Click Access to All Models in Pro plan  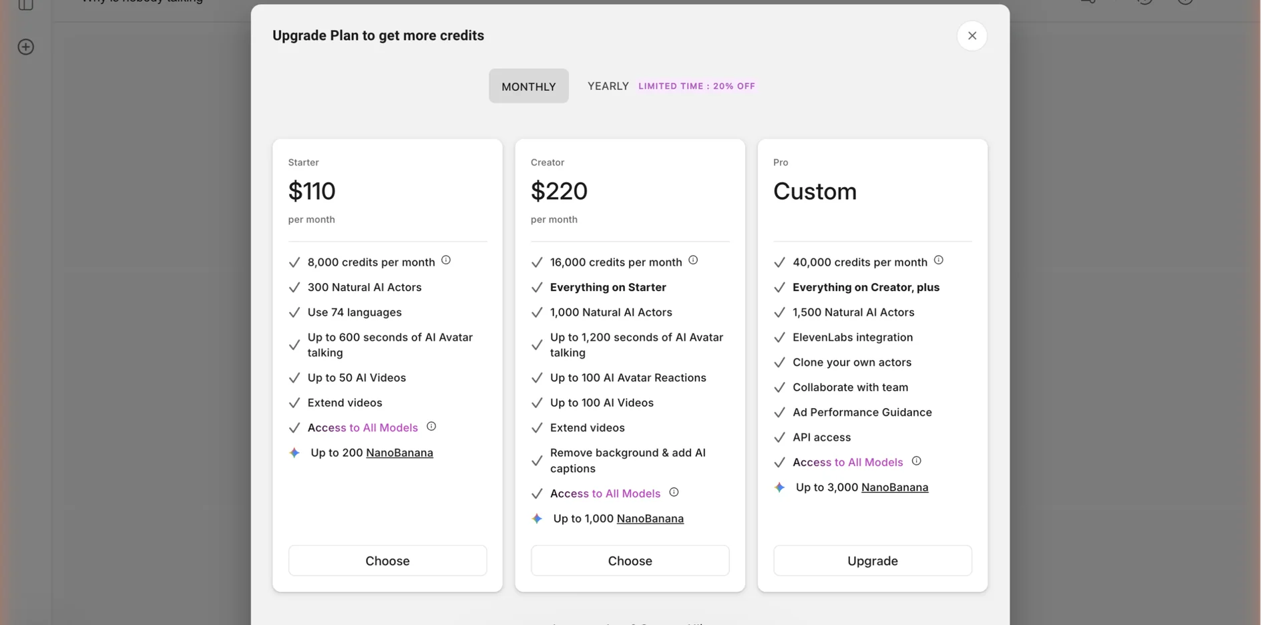[x=847, y=462]
